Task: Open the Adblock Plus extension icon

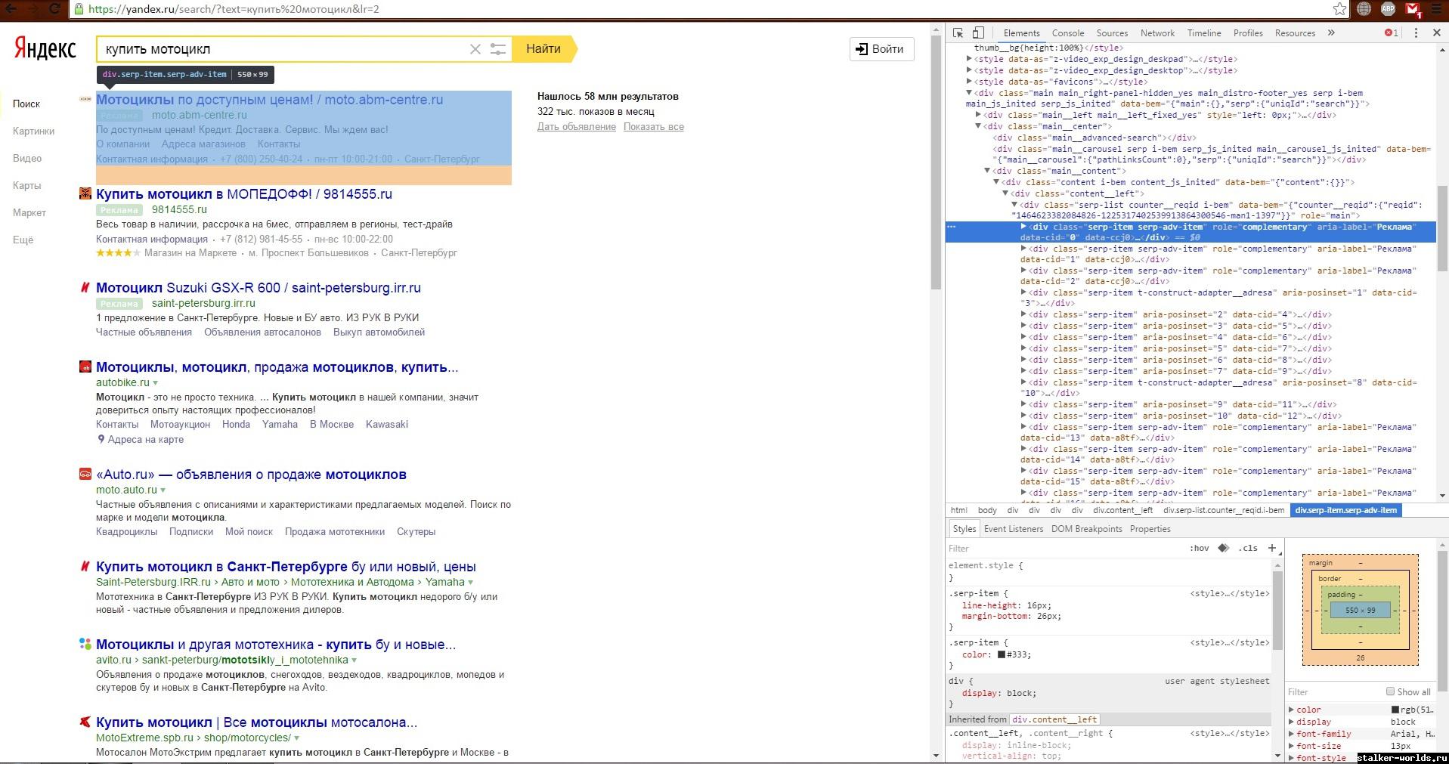Action: pyautogui.click(x=1388, y=9)
